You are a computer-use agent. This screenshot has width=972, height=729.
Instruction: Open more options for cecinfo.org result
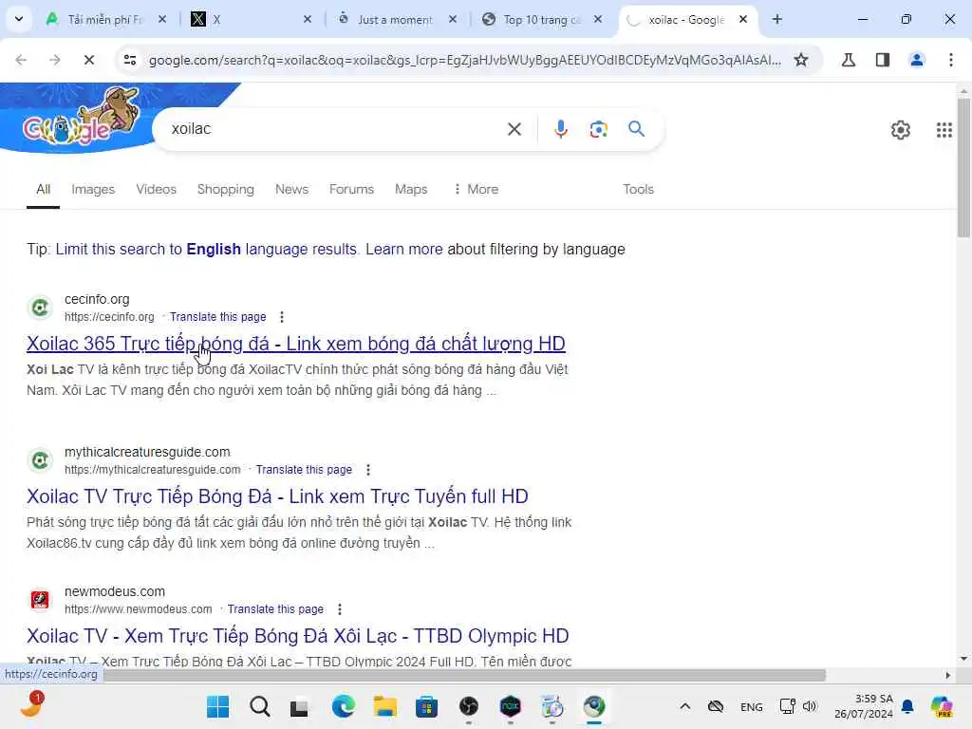tap(282, 317)
